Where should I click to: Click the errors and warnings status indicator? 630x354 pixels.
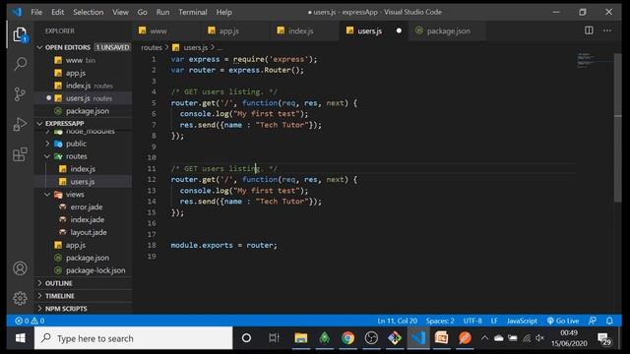30,321
